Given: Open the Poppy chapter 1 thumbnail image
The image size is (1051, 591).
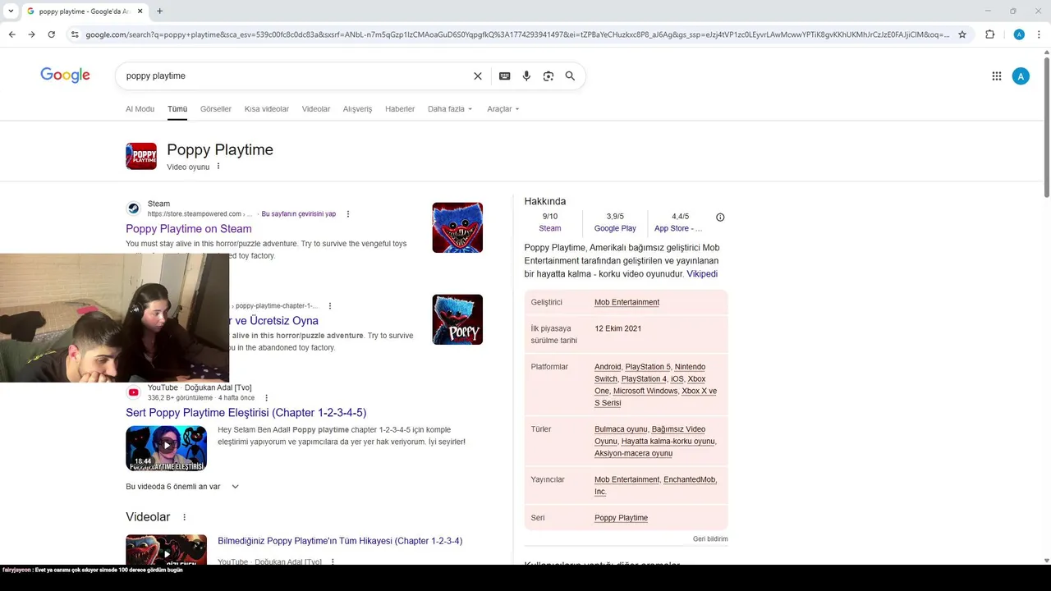Looking at the screenshot, I should (x=457, y=319).
